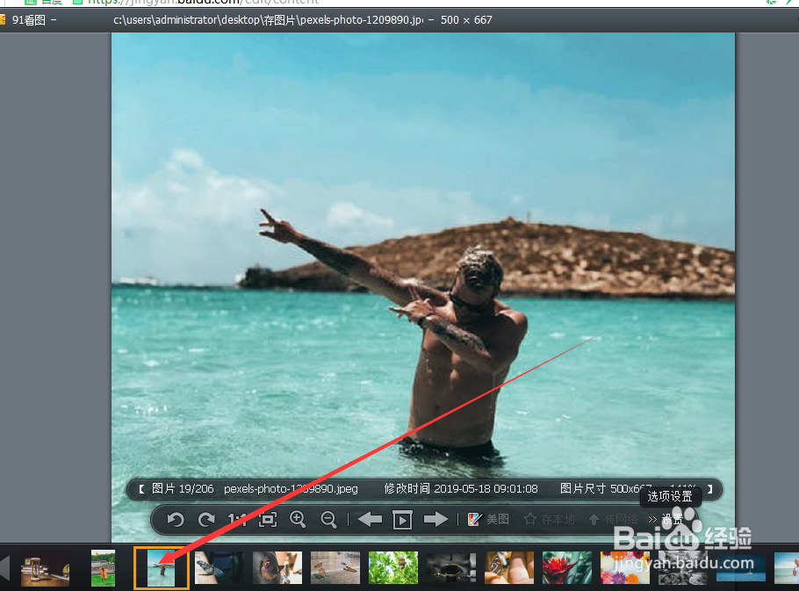Select the butterfly on hand thumbnail
The image size is (799, 591).
click(509, 567)
